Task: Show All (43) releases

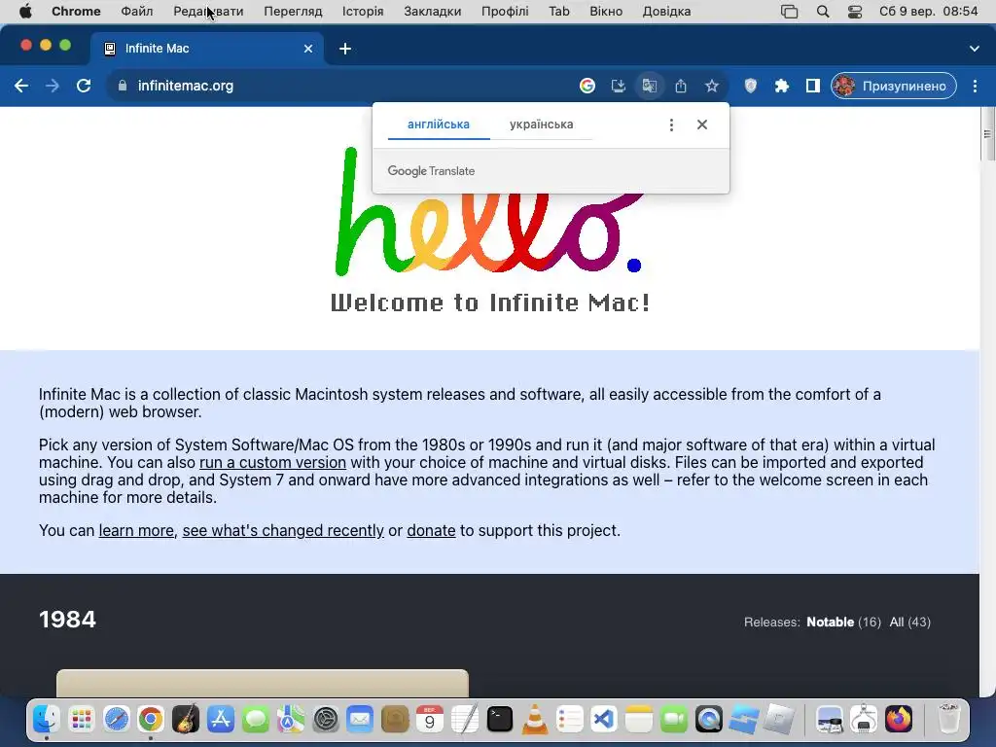Action: click(909, 622)
